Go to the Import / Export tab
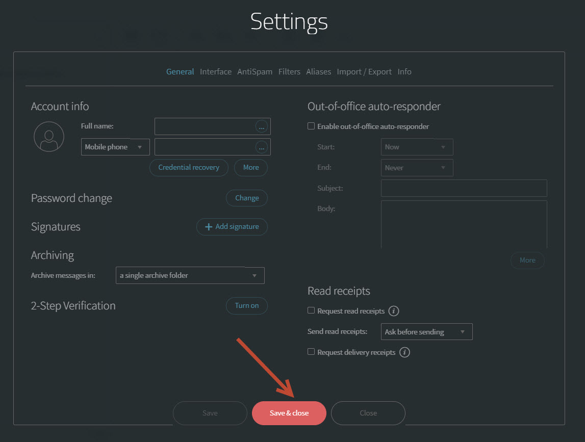The image size is (585, 442). click(x=364, y=72)
